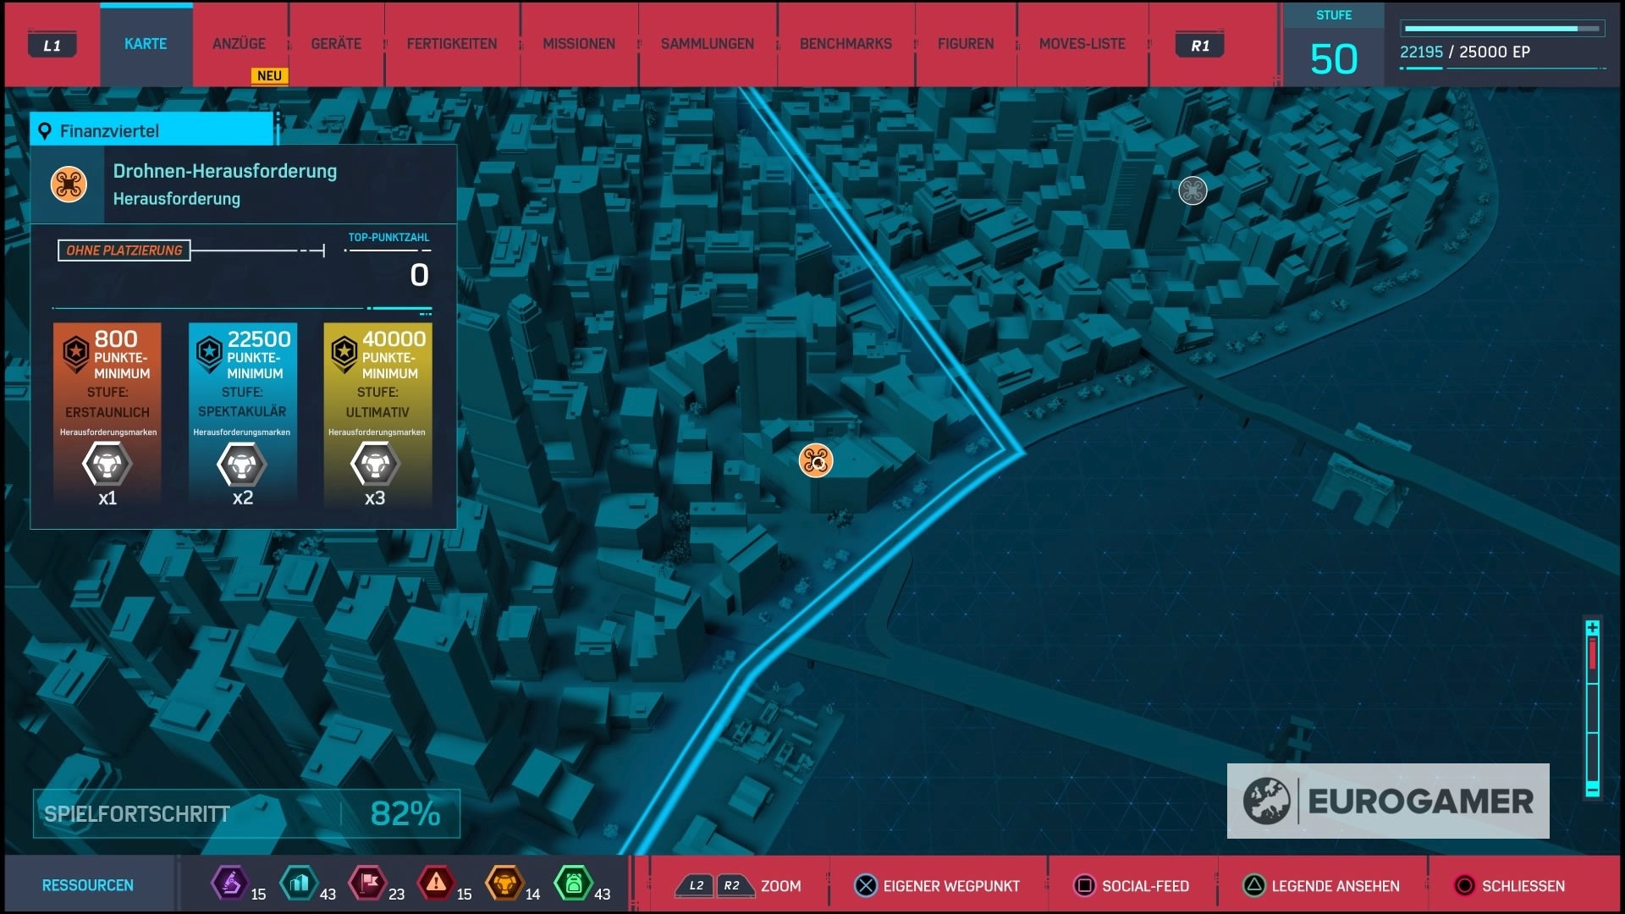Open the Social-Feed label
The image size is (1625, 914).
(x=1145, y=886)
